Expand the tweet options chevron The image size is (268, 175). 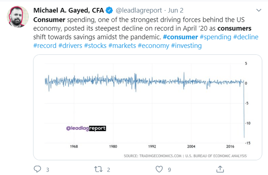pyautogui.click(x=259, y=10)
